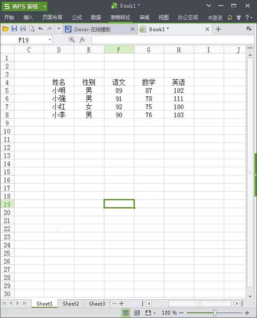Close the Book1 document tab
Screen dimensions: 257x318
coord(207,29)
